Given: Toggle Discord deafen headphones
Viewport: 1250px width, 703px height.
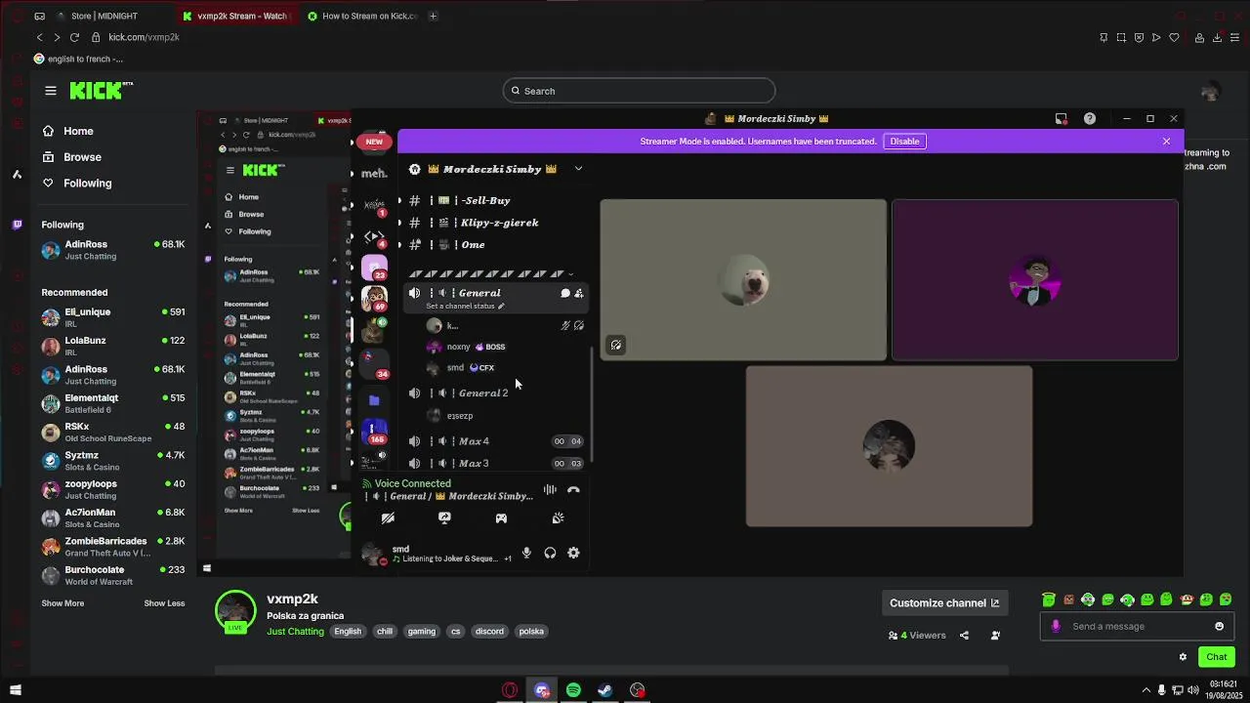Looking at the screenshot, I should point(550,553).
